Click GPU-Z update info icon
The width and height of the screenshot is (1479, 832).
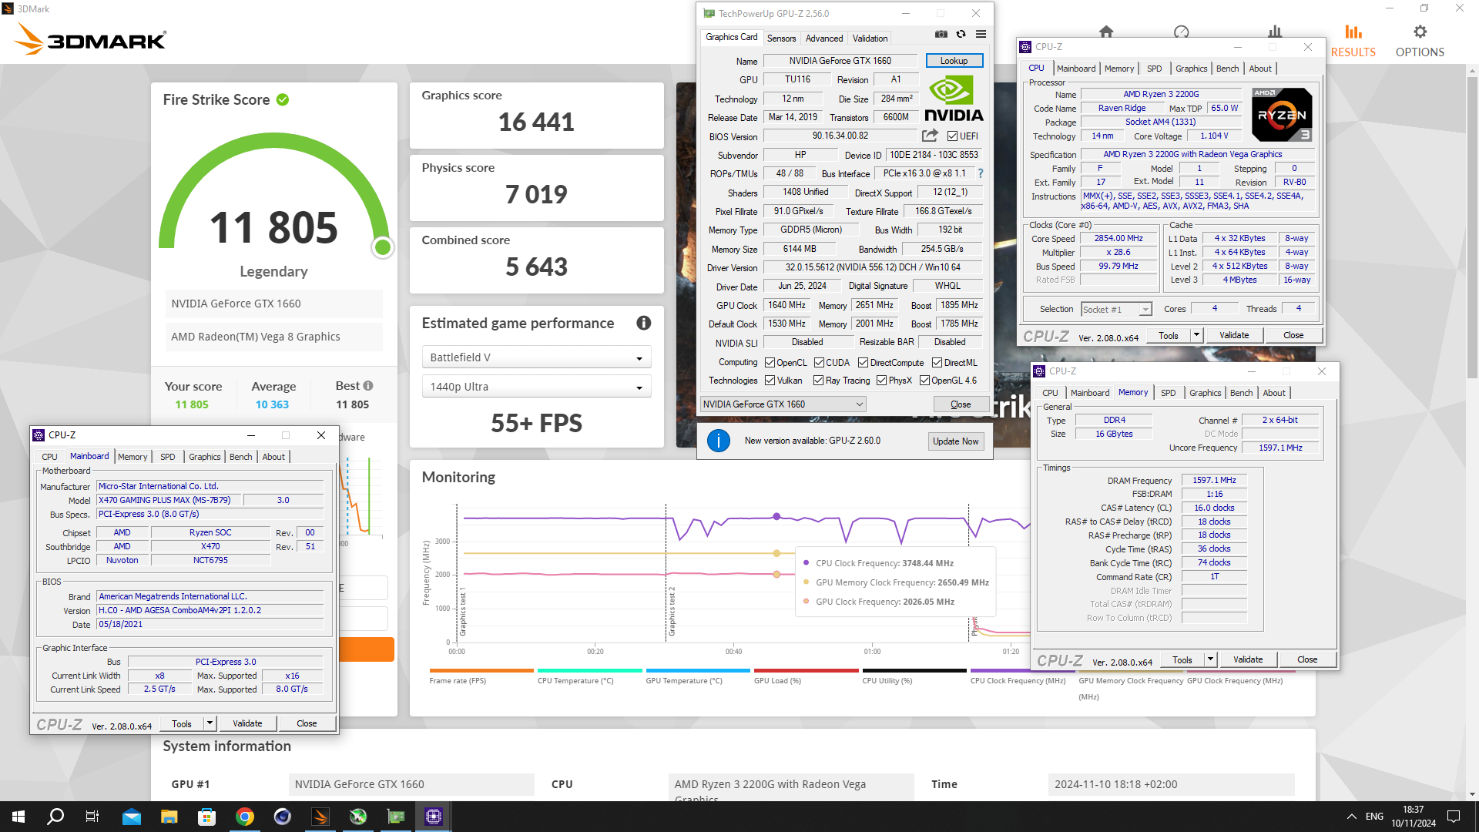(x=719, y=441)
